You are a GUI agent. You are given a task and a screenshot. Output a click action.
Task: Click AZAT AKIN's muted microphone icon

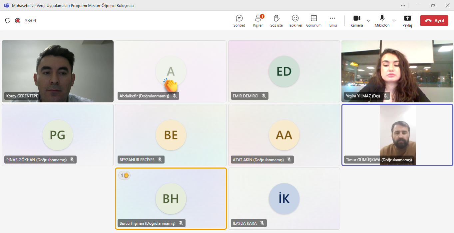(289, 160)
